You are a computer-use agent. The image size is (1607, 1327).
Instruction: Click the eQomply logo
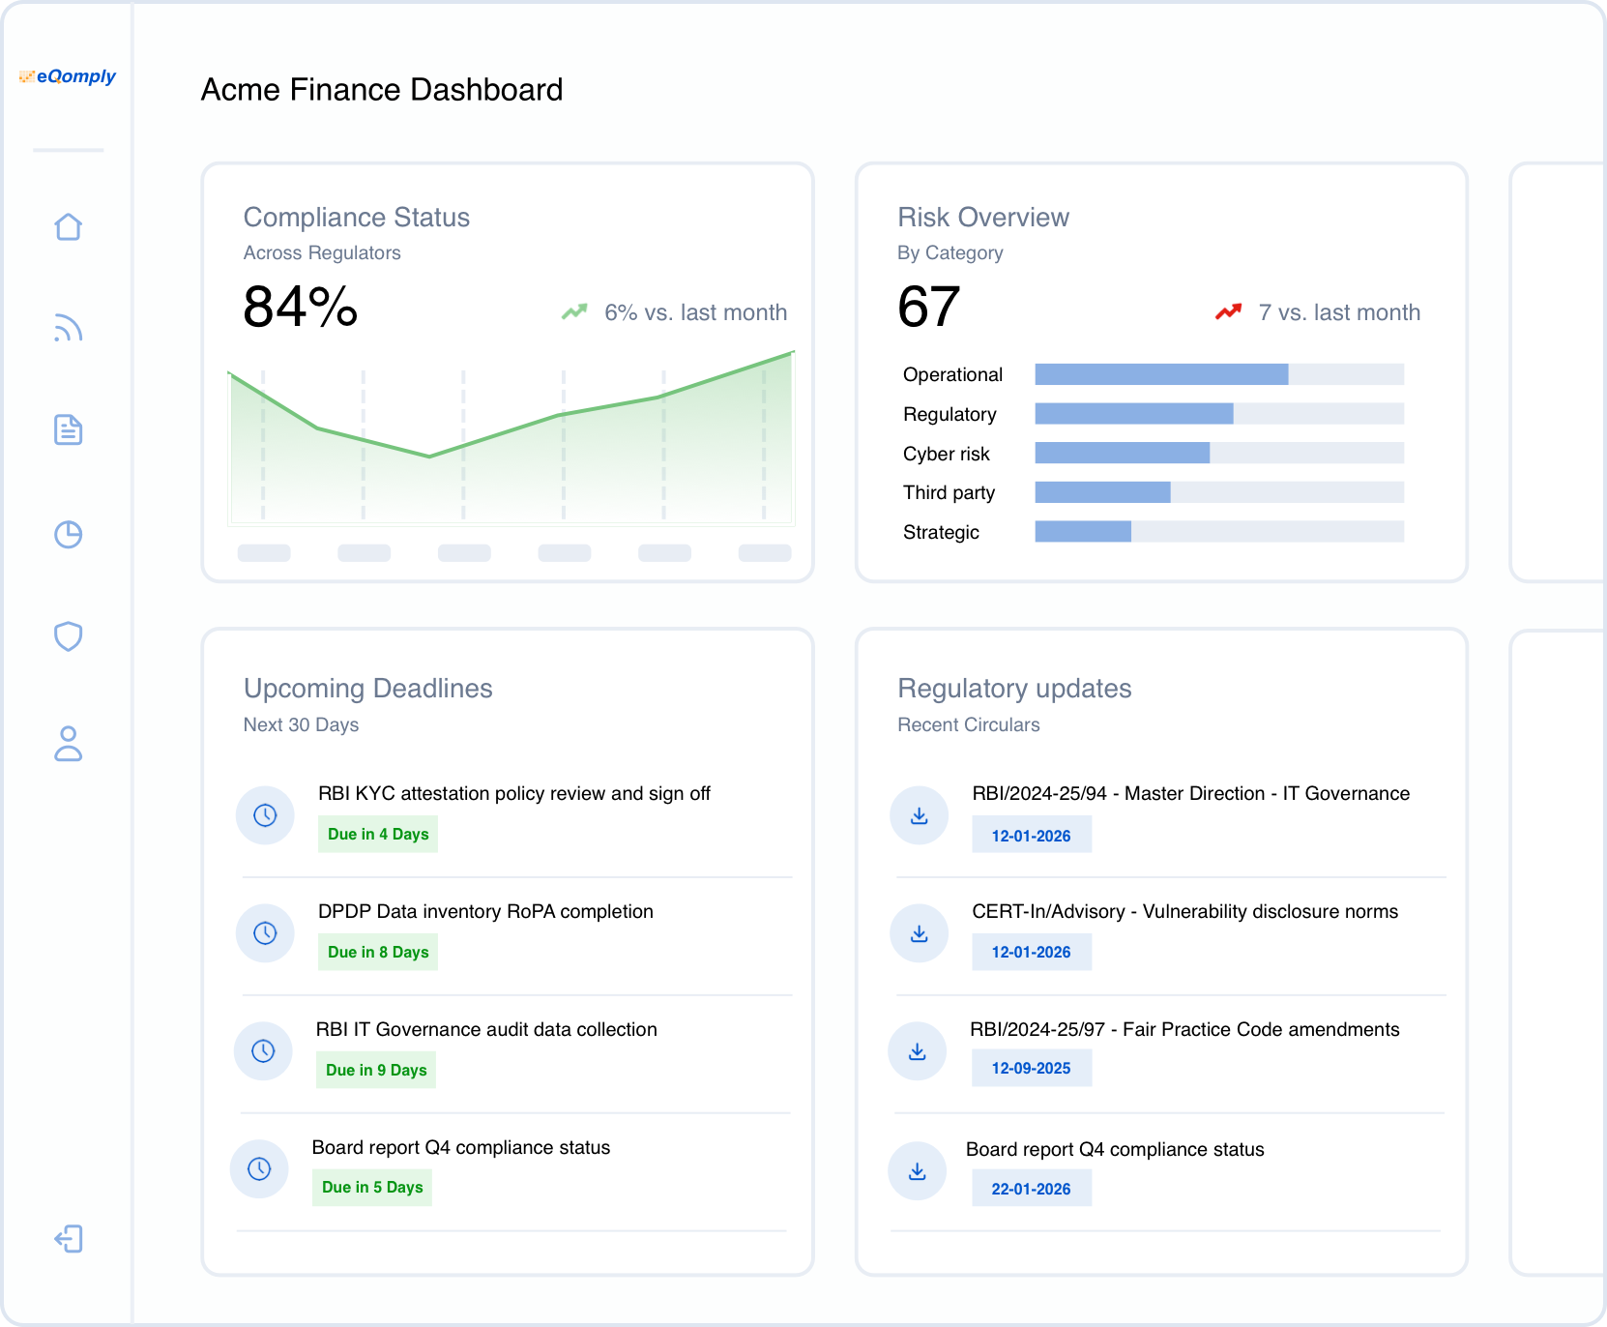pyautogui.click(x=68, y=76)
